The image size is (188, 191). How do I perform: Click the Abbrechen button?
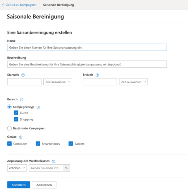click(x=44, y=185)
